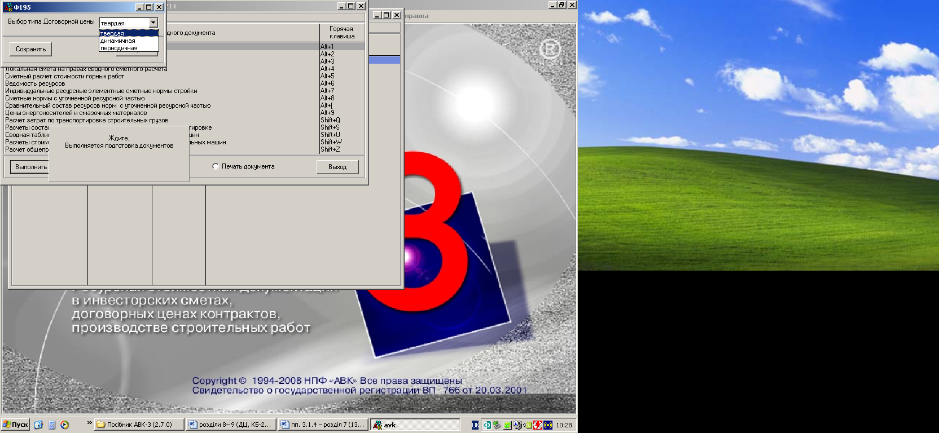Choose 'динамичная' price type option
Viewport: 939px width, 433px height.
tap(129, 41)
